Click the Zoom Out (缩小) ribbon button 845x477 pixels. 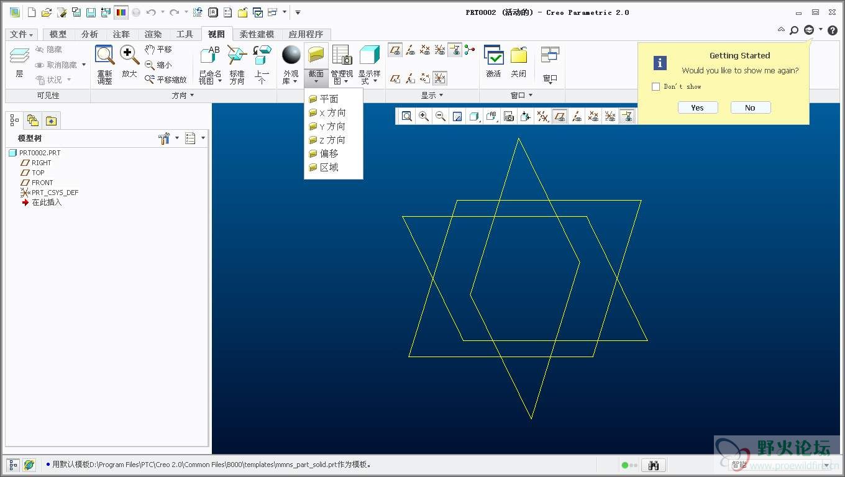coord(158,65)
